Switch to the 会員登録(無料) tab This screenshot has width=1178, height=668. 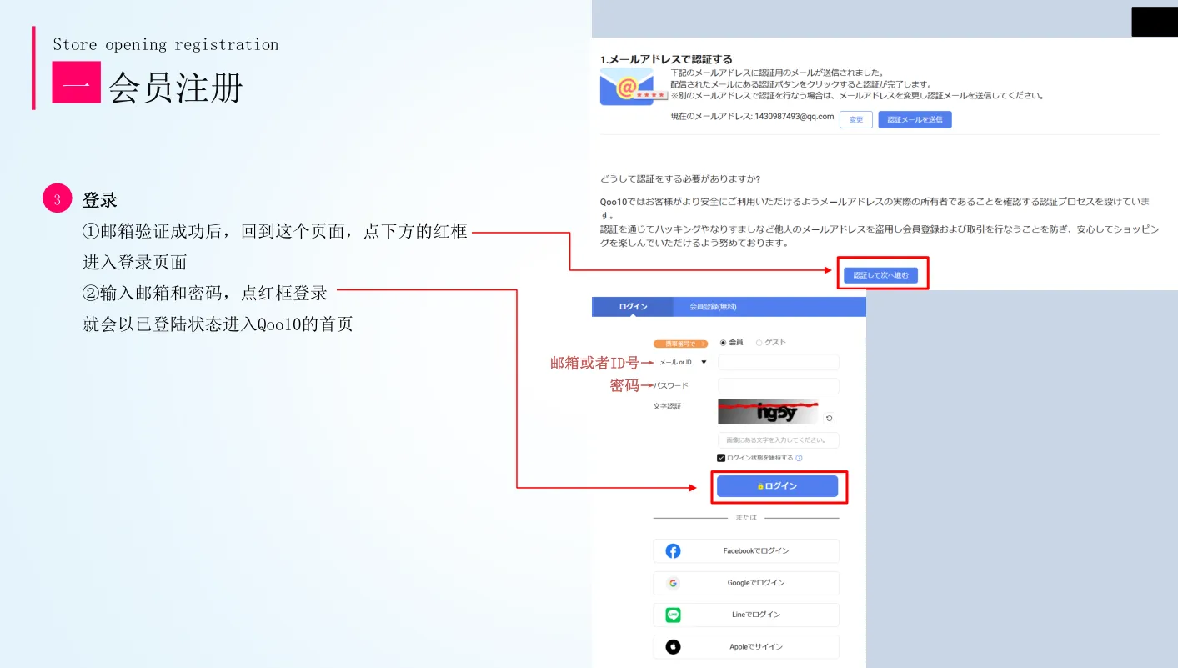713,307
